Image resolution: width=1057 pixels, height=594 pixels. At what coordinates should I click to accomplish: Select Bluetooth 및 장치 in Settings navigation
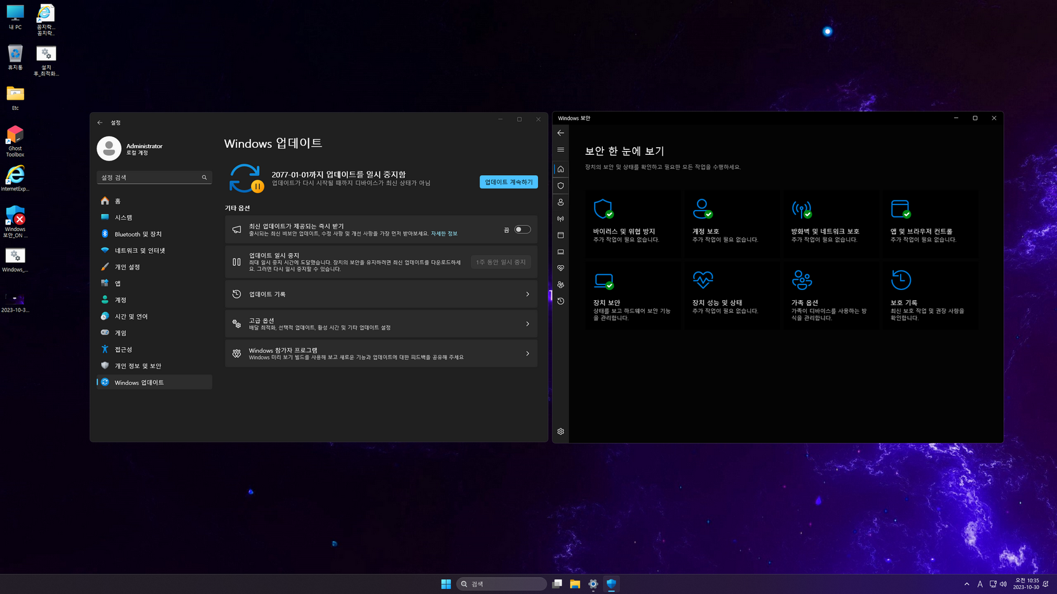(x=154, y=234)
